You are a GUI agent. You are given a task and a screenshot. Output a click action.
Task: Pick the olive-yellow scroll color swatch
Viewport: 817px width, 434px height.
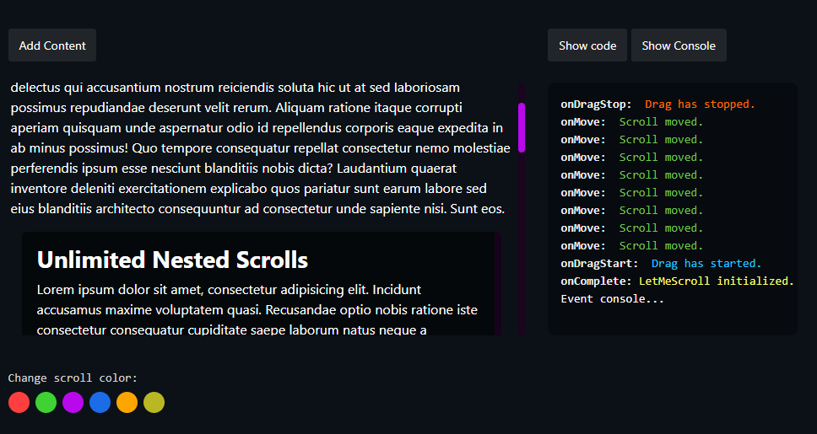point(154,403)
